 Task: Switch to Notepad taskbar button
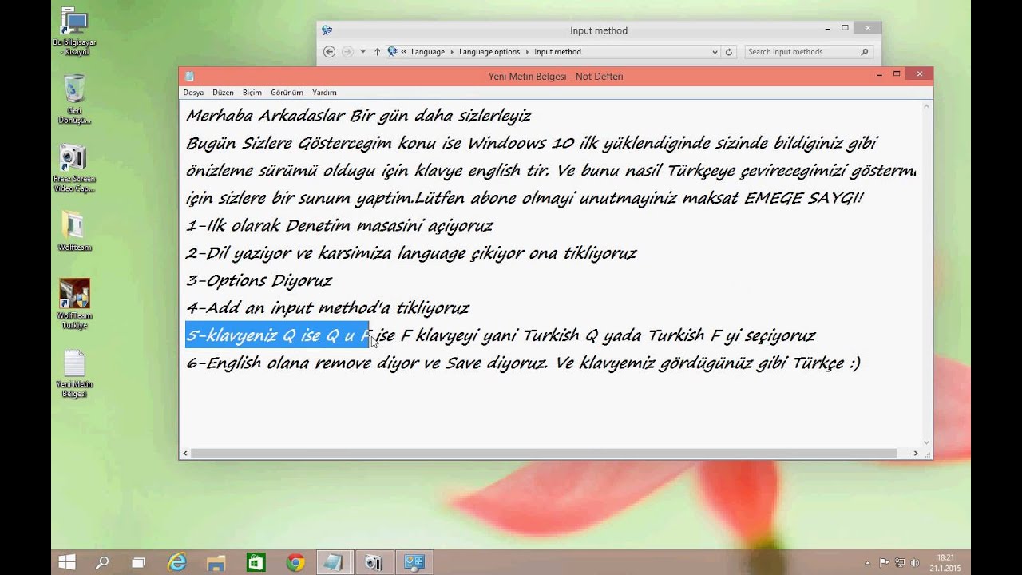tap(335, 562)
